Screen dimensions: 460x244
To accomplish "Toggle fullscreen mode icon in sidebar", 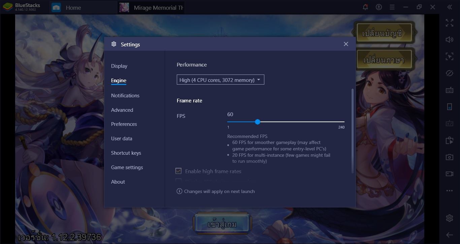I will pos(450,23).
